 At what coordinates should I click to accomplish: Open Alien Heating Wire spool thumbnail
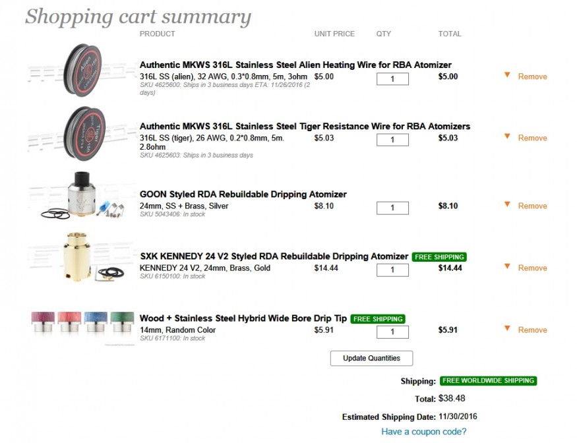pyautogui.click(x=82, y=70)
